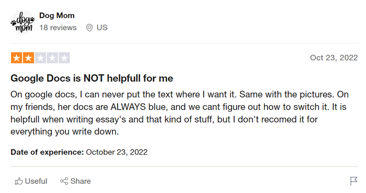Click the Dog Mom profile avatar
366x193 pixels.
22,22
